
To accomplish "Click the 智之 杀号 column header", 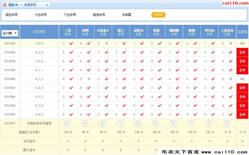I will pos(121,32).
